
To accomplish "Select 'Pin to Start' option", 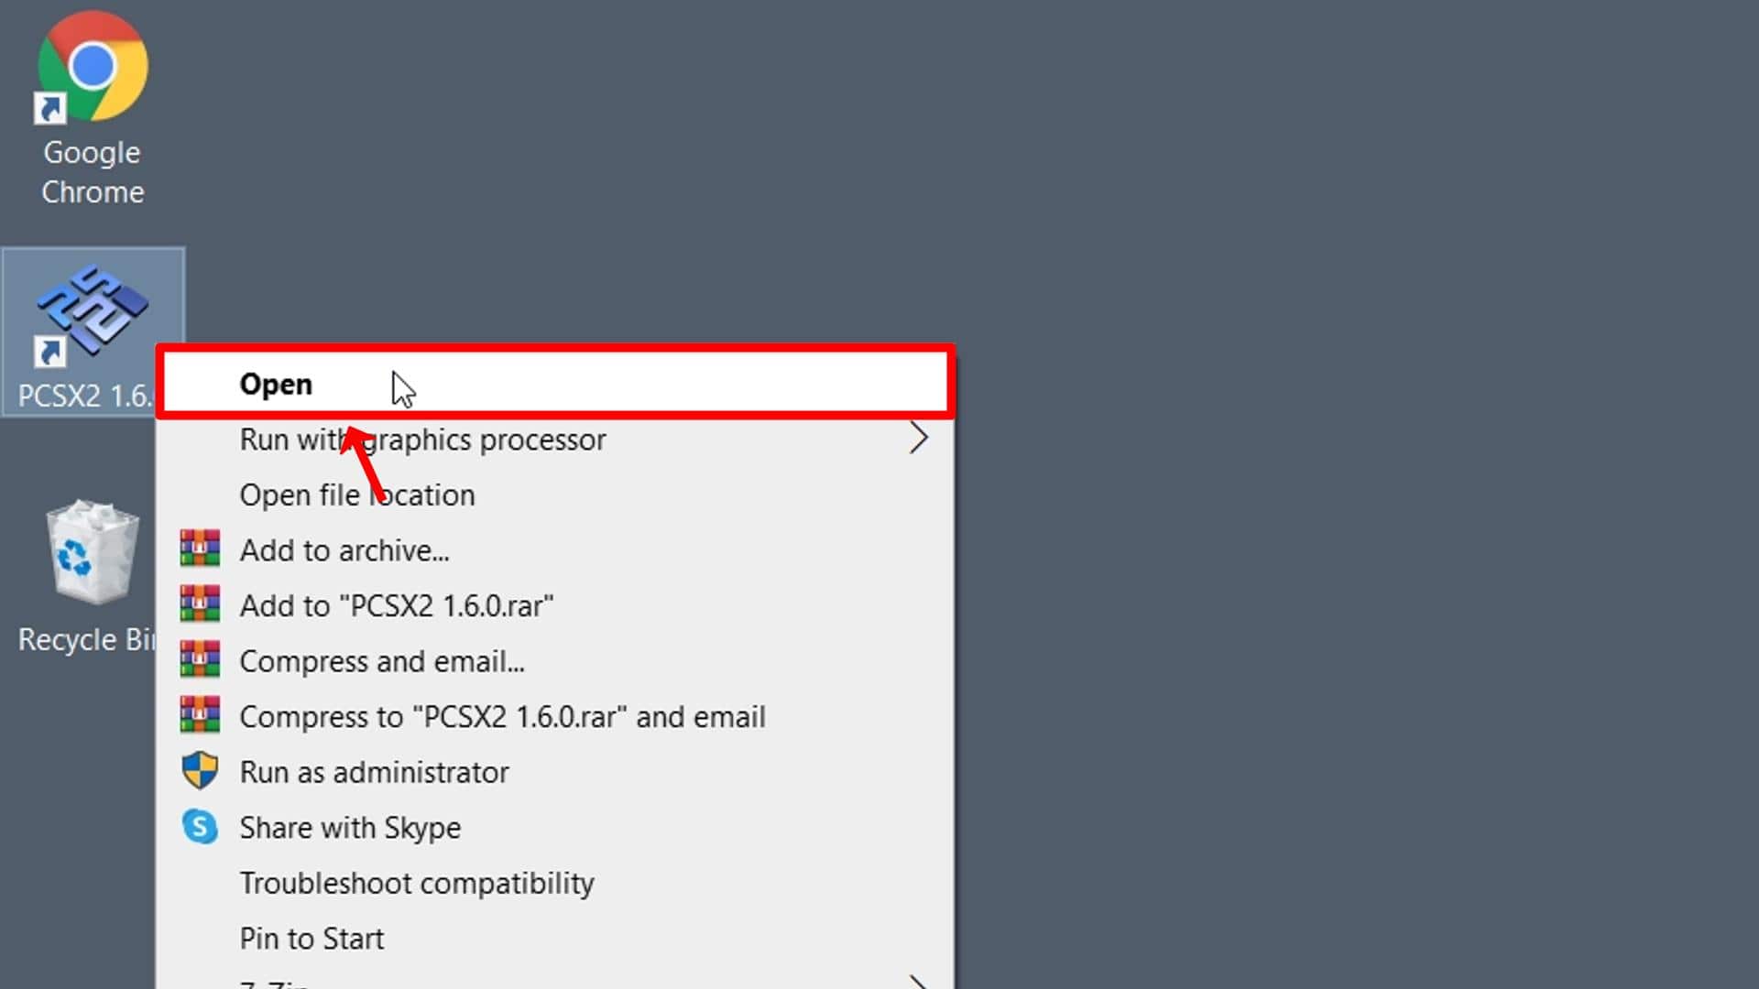I will pyautogui.click(x=311, y=939).
